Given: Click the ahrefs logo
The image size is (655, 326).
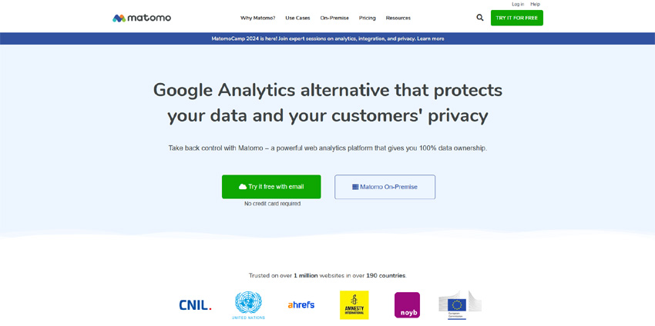Looking at the screenshot, I should click(x=301, y=304).
